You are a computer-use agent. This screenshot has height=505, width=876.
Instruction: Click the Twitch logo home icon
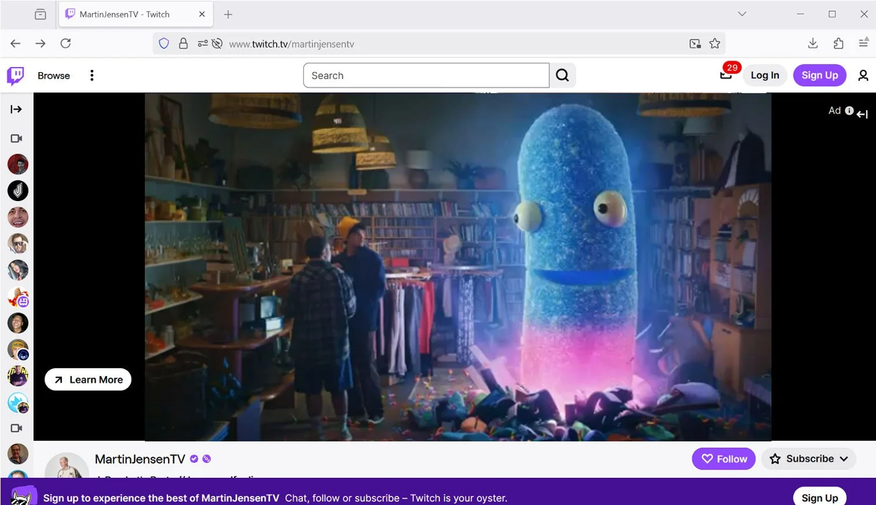click(16, 75)
